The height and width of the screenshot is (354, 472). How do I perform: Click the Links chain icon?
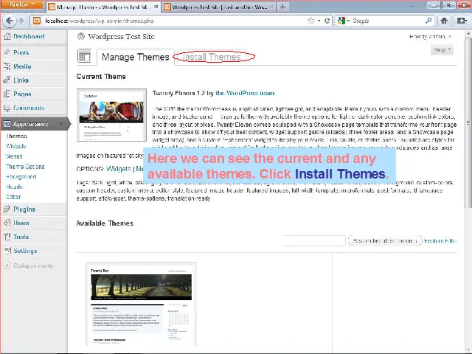pos(7,80)
